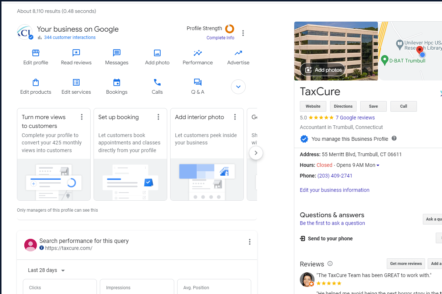This screenshot has width=442, height=294.
Task: Open the Advertise trend icon
Action: pos(238,53)
